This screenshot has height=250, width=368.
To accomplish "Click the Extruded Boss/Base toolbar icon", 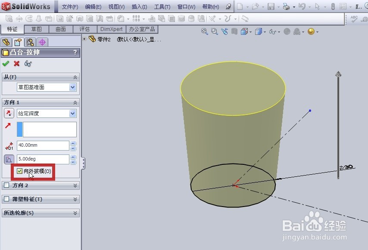I will [x=9, y=19].
